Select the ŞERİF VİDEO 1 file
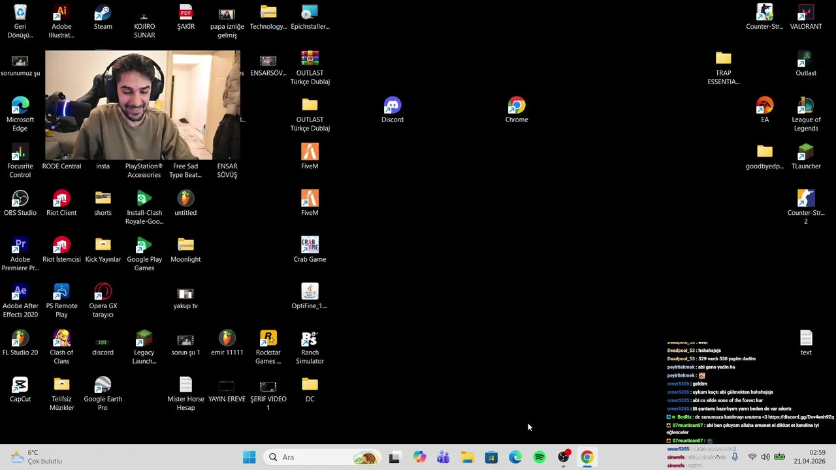This screenshot has width=836, height=470. [x=268, y=394]
